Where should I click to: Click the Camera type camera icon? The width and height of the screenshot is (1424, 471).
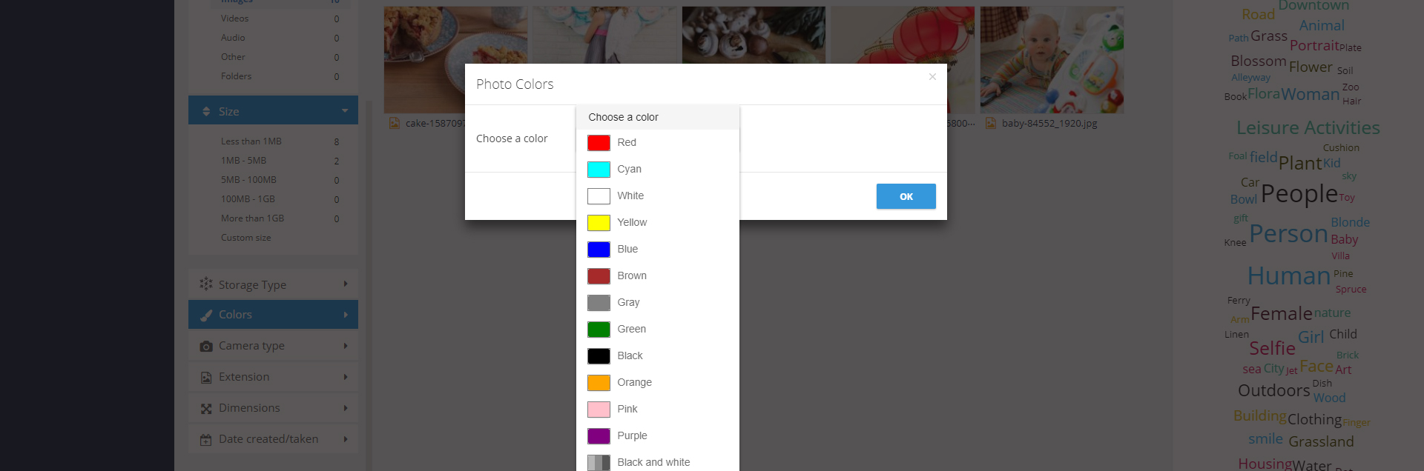pyautogui.click(x=206, y=346)
